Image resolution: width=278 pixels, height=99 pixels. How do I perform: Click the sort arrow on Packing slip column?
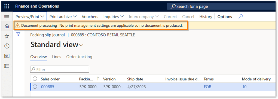click(98, 79)
